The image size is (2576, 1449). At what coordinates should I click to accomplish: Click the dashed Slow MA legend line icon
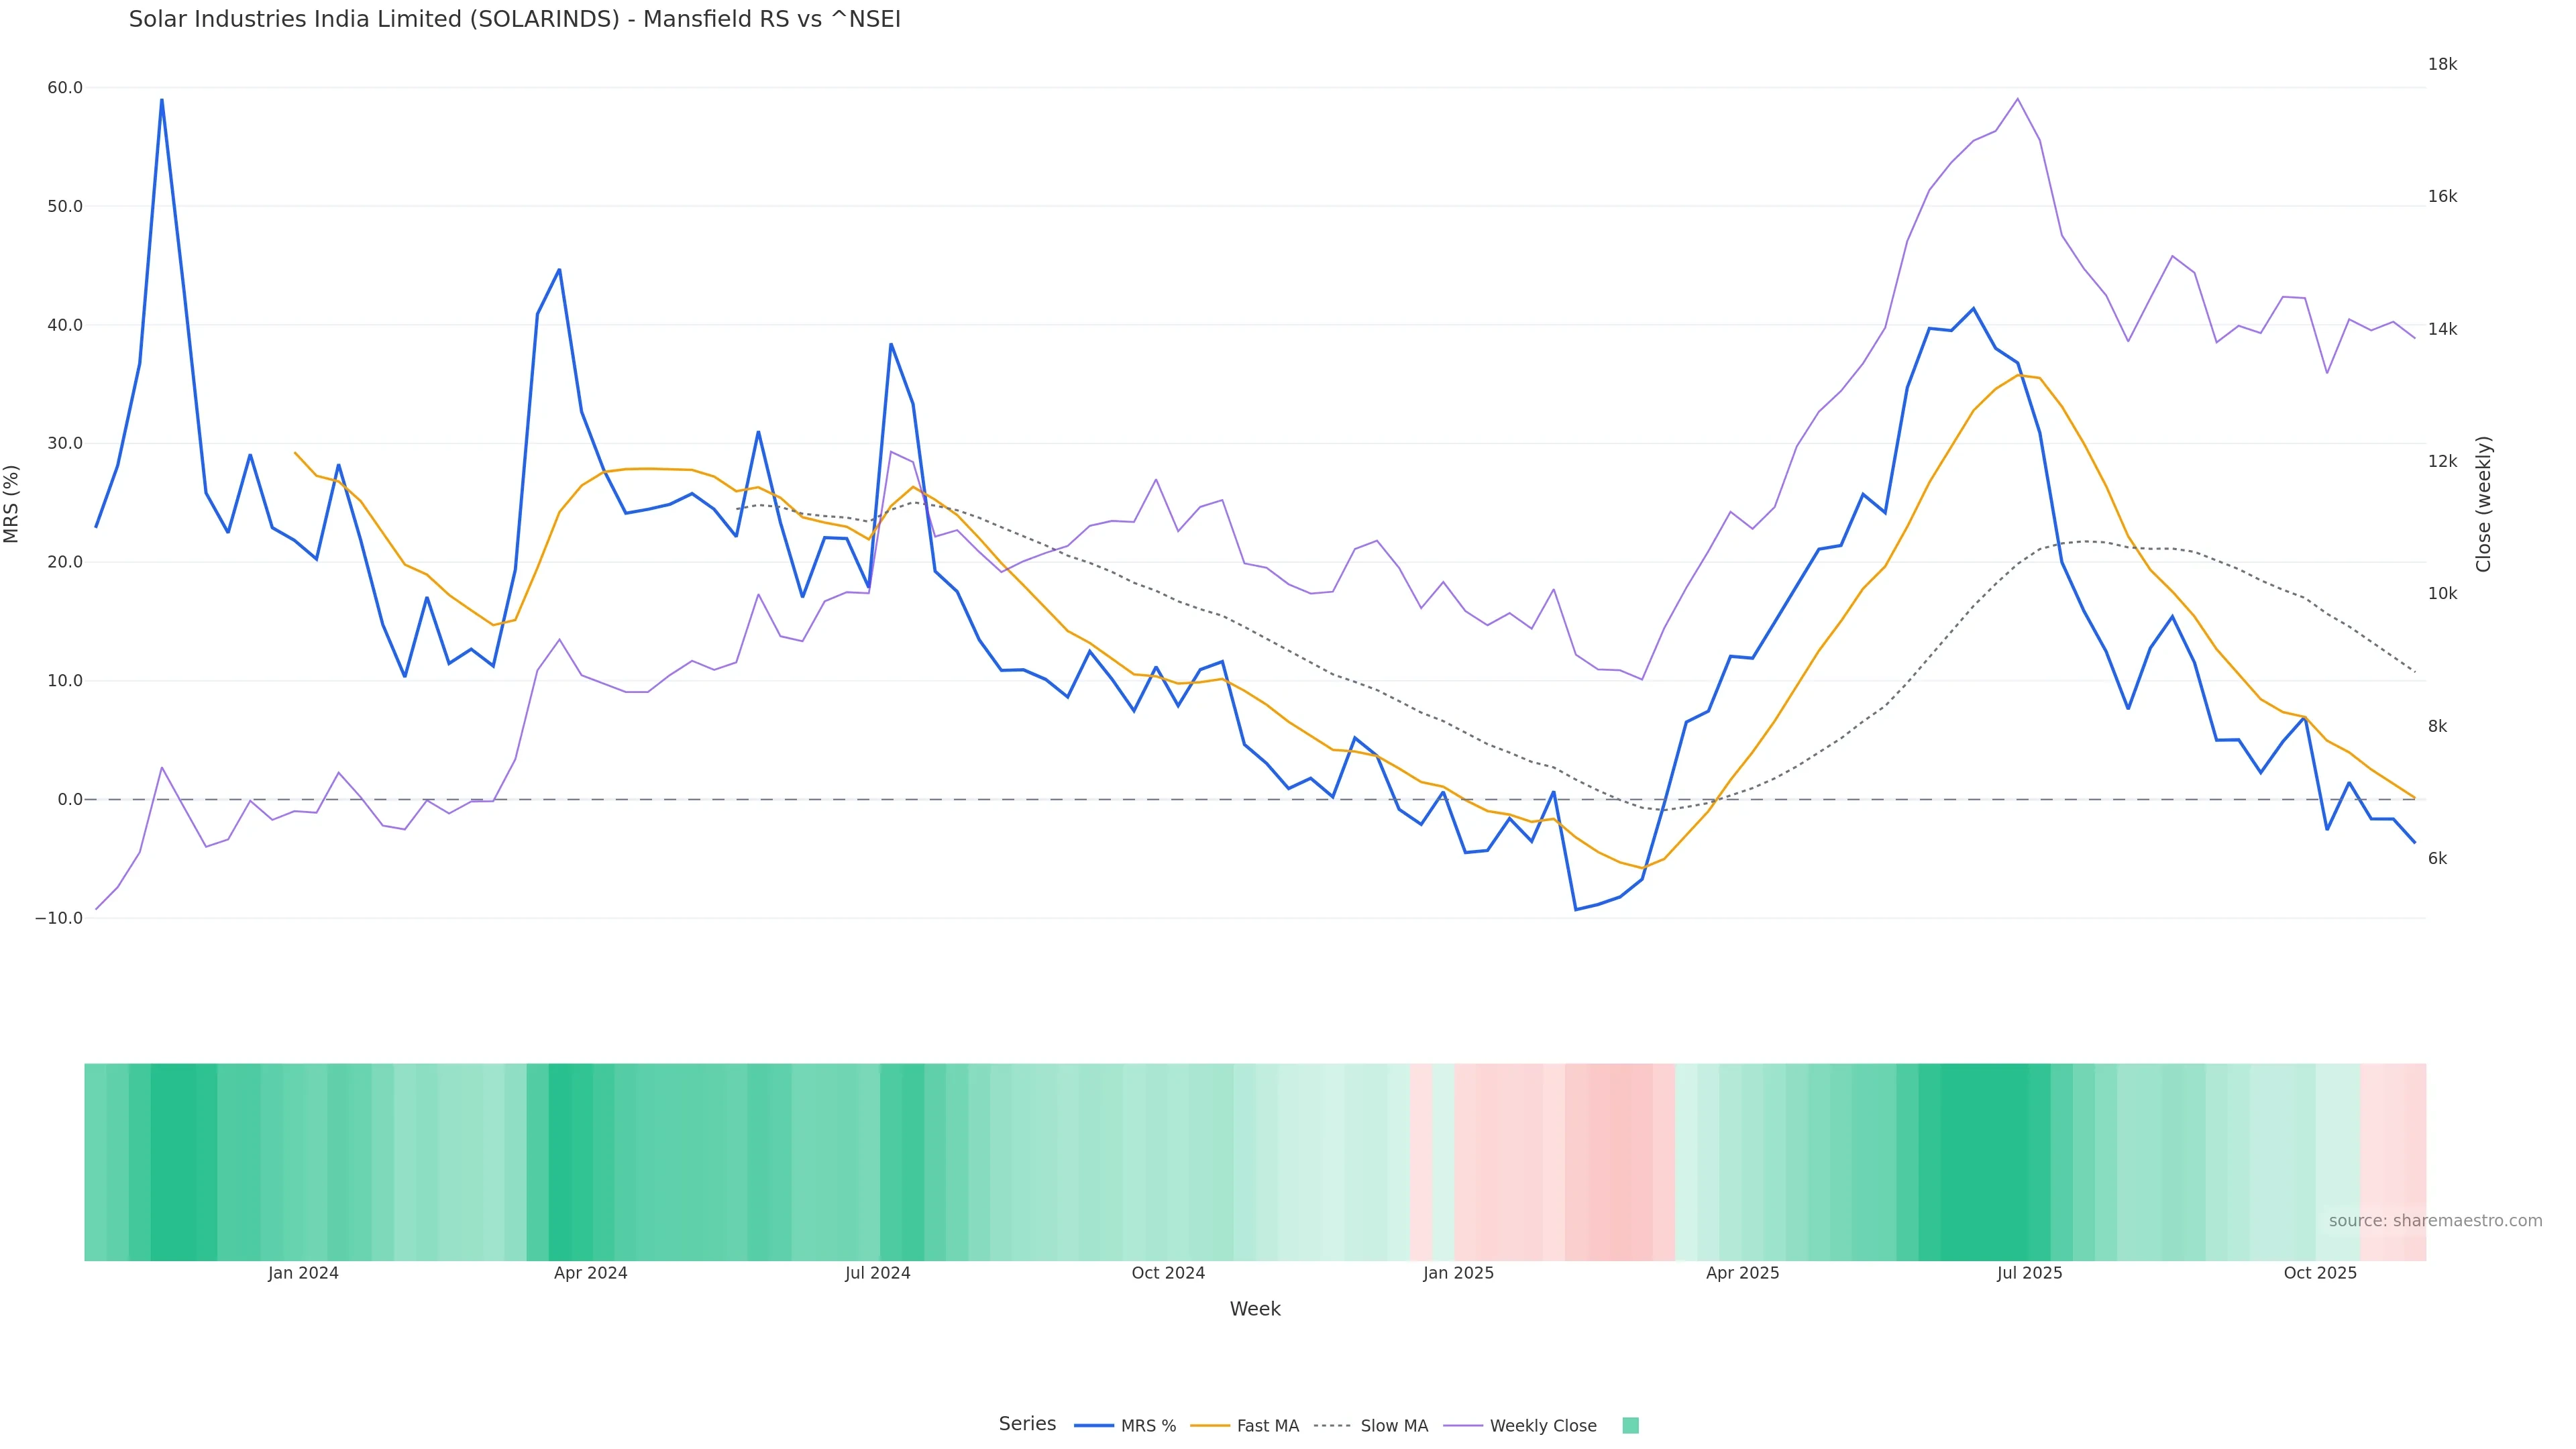(x=1333, y=1426)
